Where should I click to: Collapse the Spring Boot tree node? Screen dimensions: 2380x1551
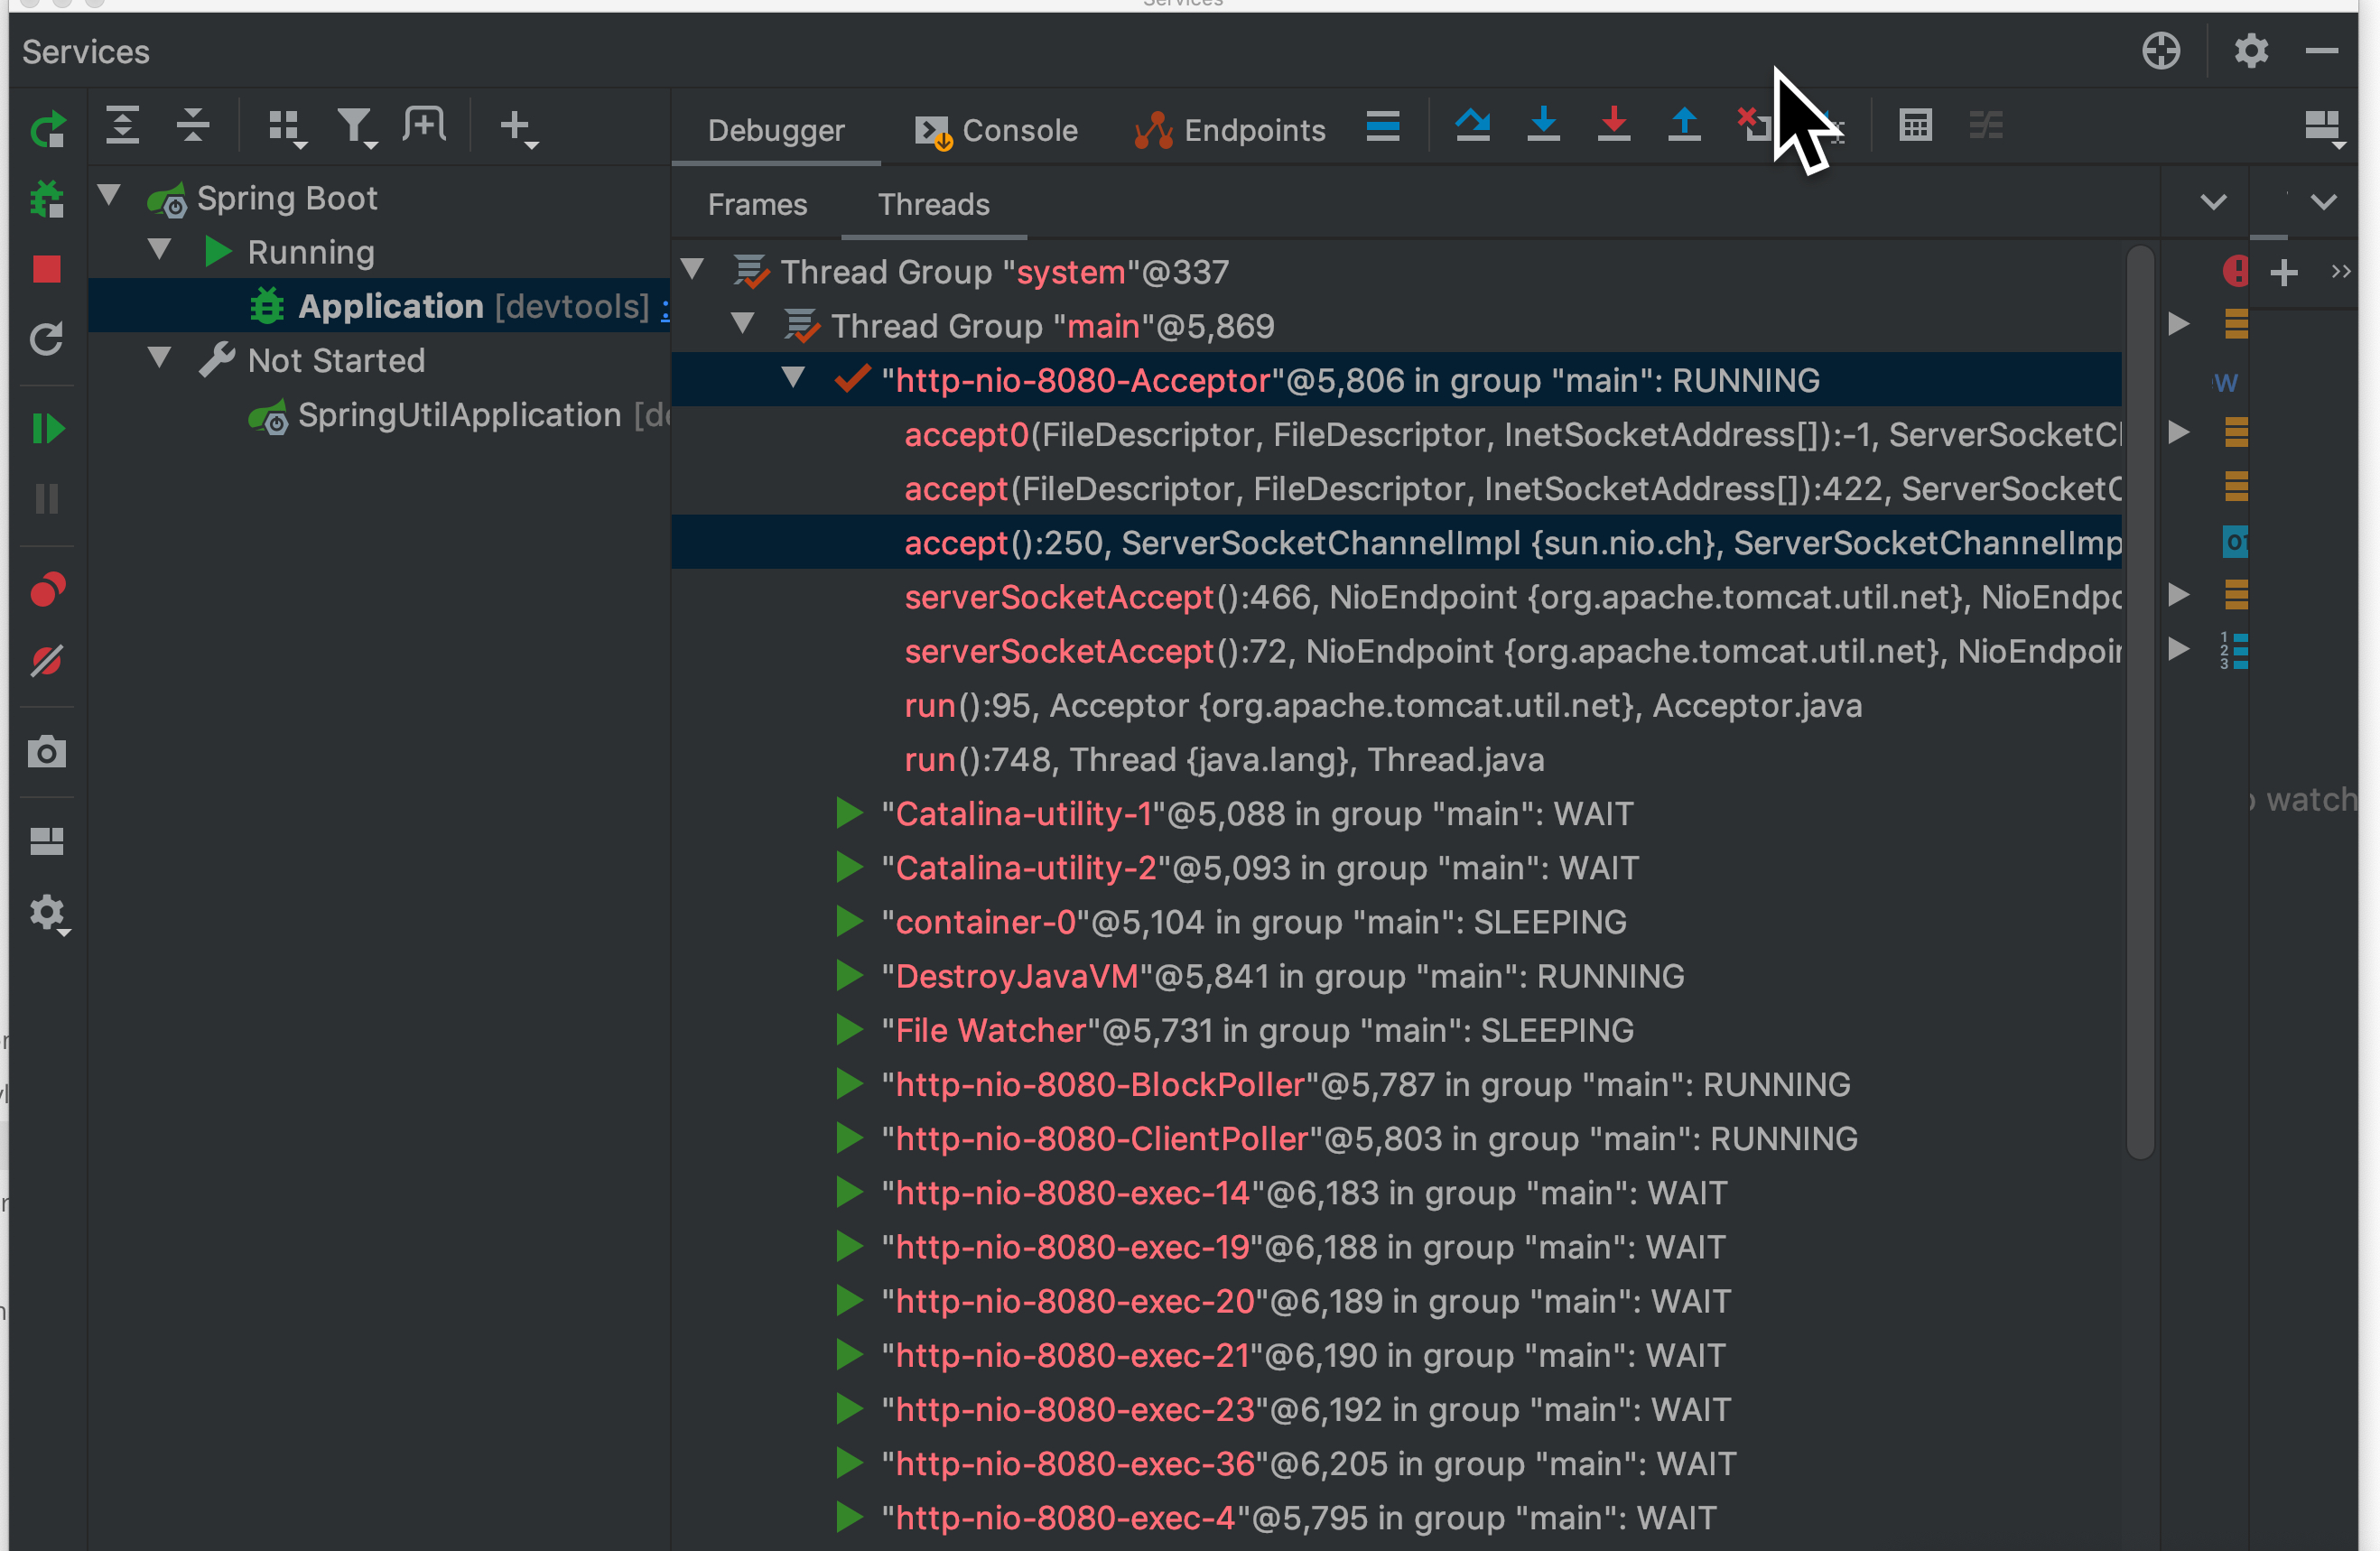[x=110, y=195]
